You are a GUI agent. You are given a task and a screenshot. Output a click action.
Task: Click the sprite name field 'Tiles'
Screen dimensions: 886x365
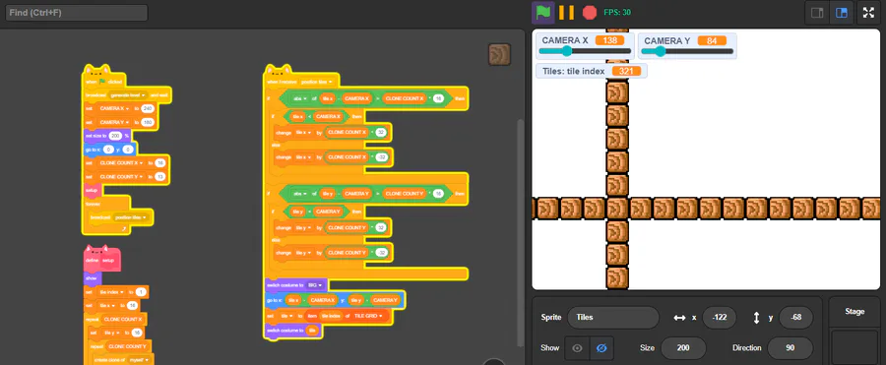click(x=613, y=318)
